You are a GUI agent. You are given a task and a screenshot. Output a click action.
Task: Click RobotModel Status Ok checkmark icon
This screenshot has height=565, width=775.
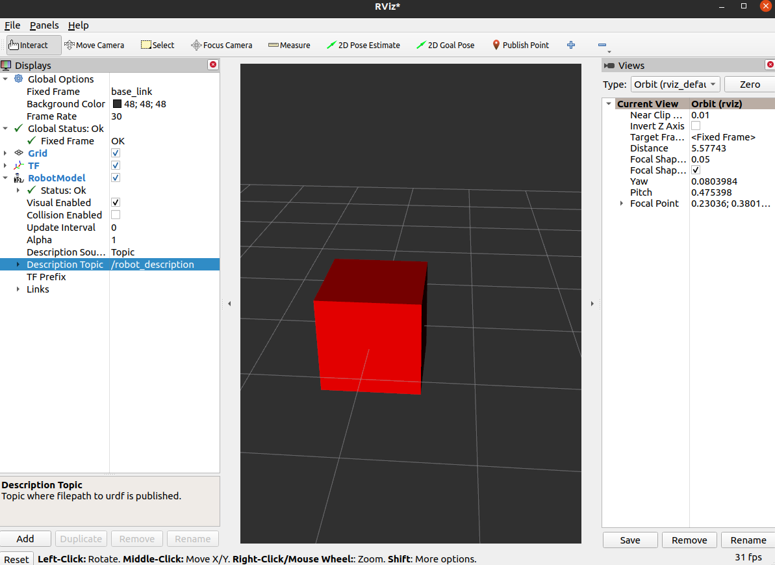pyautogui.click(x=32, y=190)
